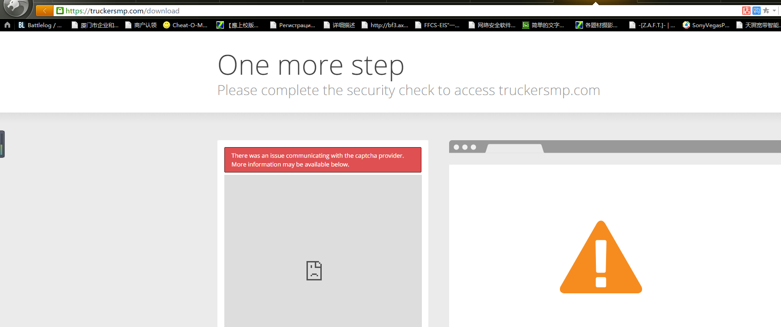Click the side widget on left edge
781x327 pixels.
2,144
